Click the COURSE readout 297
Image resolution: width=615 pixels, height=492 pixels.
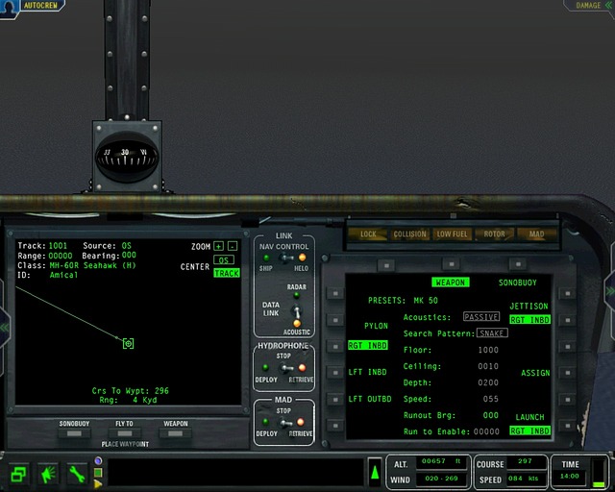click(x=526, y=461)
